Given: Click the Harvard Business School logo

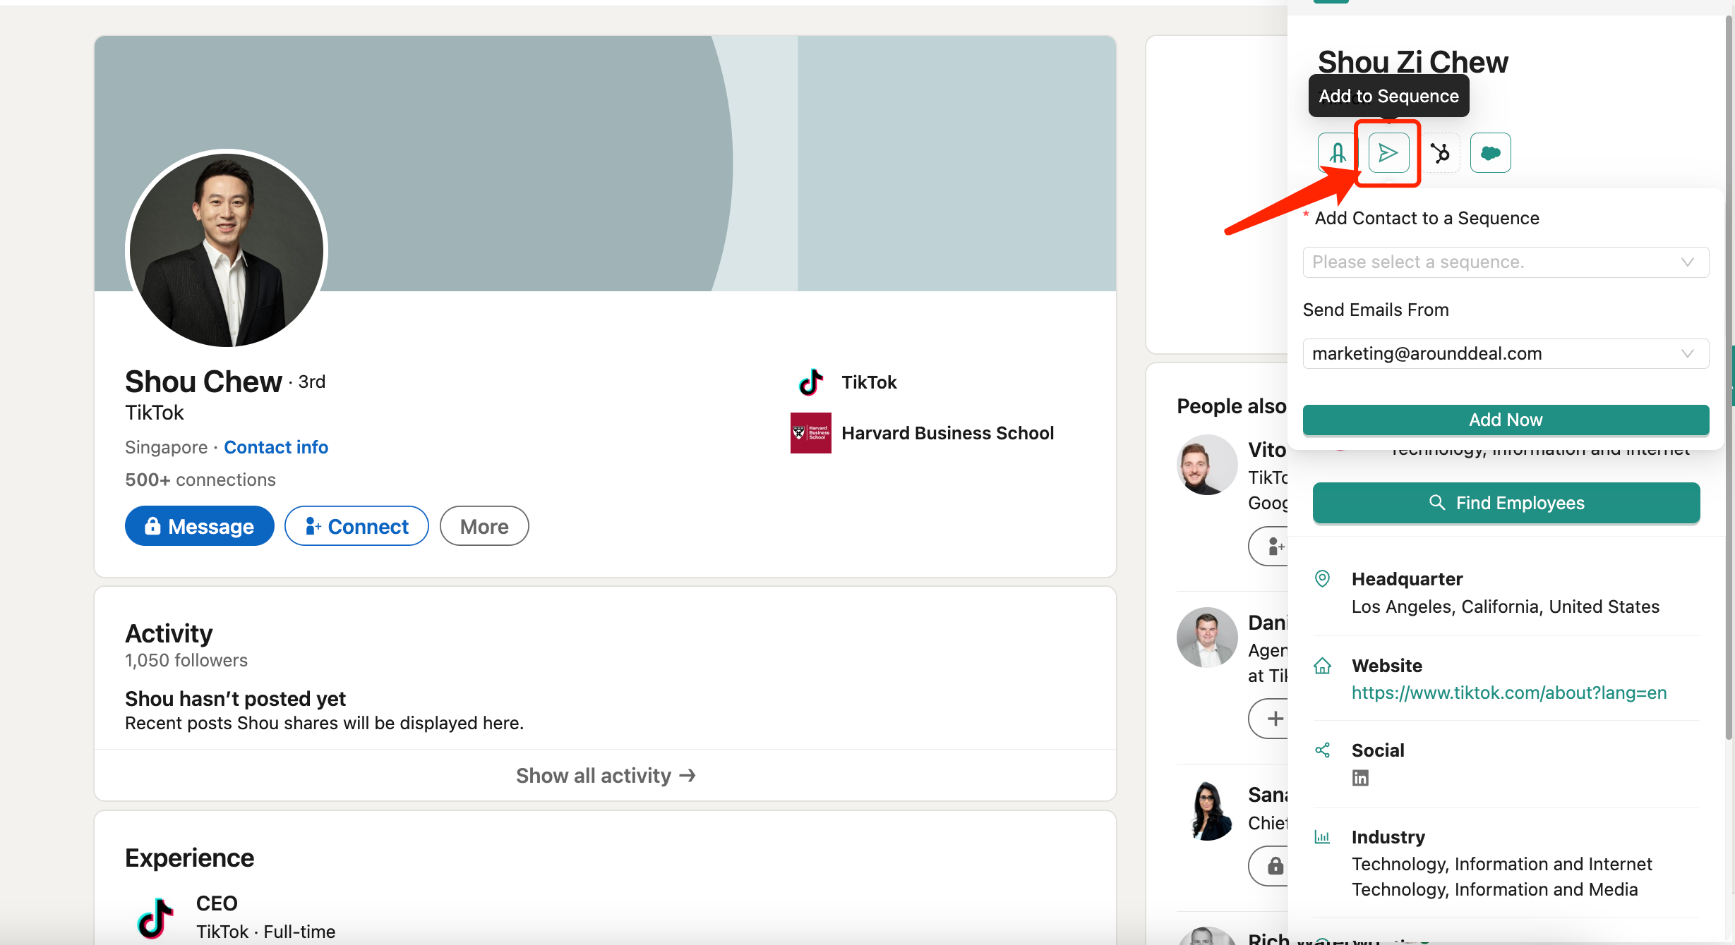Looking at the screenshot, I should (x=810, y=433).
